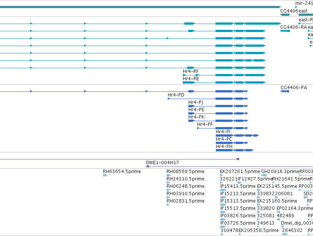Viewport: 313px width, 236px height.
Task: Select the EP02164.3prime EST label
Action: [x=295, y=208]
